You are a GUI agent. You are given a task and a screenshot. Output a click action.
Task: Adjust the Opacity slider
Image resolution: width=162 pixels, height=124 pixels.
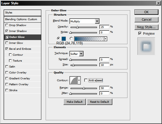(x=77, y=27)
